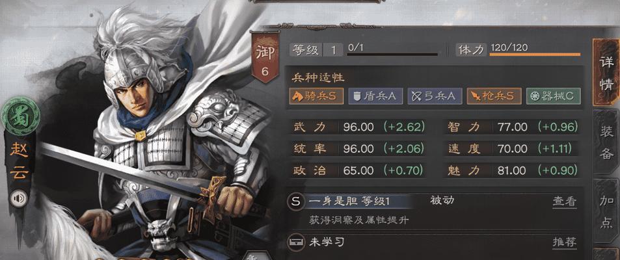Click the 体力 stamina bar
This screenshot has height=260, width=620.
click(535, 54)
